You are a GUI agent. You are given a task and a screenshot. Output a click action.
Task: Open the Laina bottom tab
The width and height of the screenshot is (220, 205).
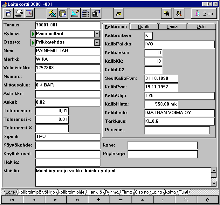(x=157, y=192)
